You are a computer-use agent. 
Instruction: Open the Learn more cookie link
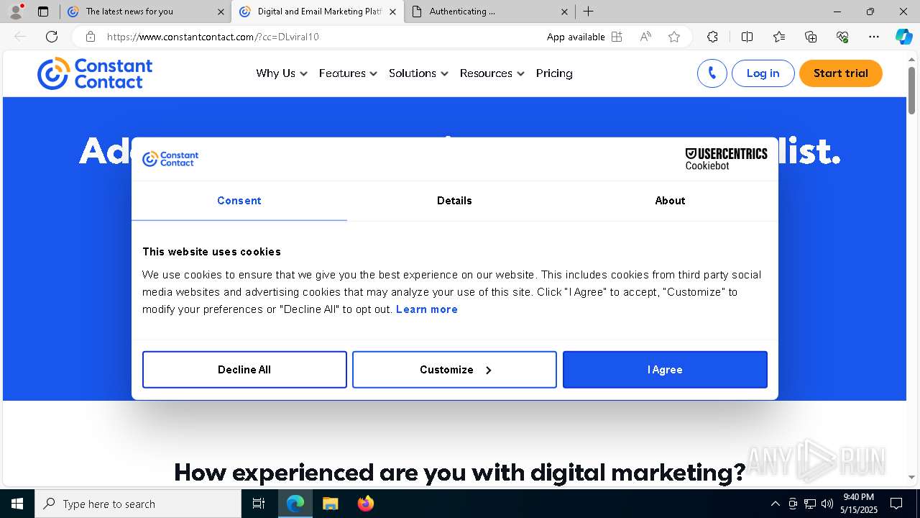coord(427,309)
